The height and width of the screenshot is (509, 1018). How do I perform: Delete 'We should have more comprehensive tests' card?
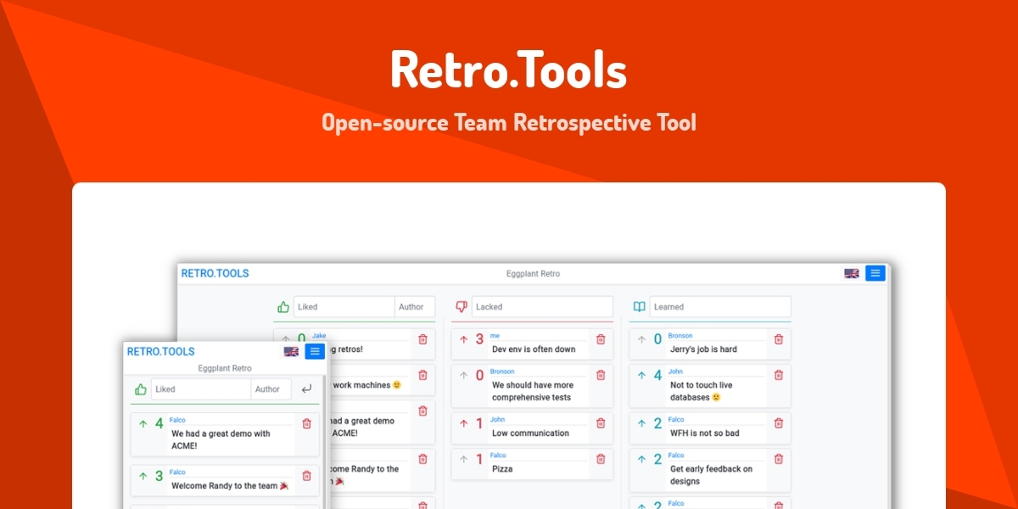coord(601,375)
